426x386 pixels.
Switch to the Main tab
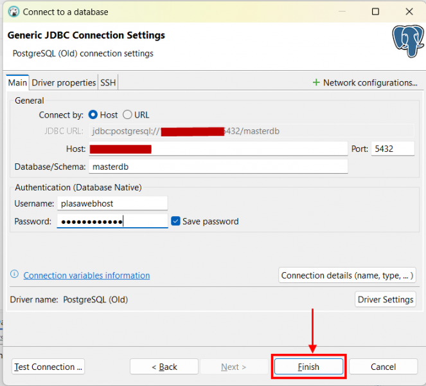17,82
